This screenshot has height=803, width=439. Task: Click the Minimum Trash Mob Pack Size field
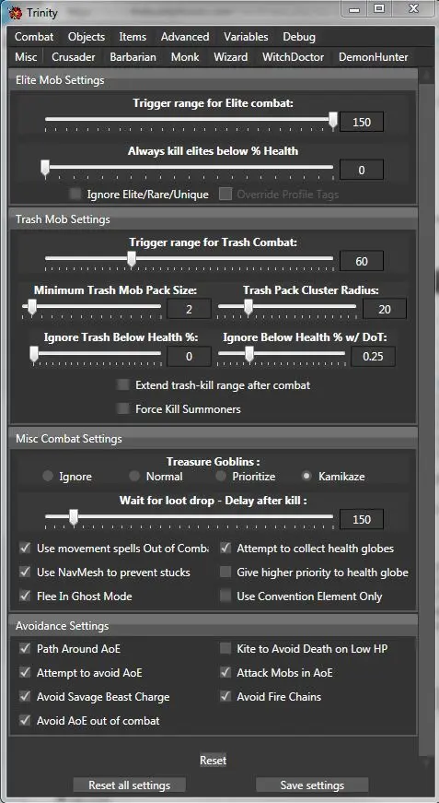(189, 309)
